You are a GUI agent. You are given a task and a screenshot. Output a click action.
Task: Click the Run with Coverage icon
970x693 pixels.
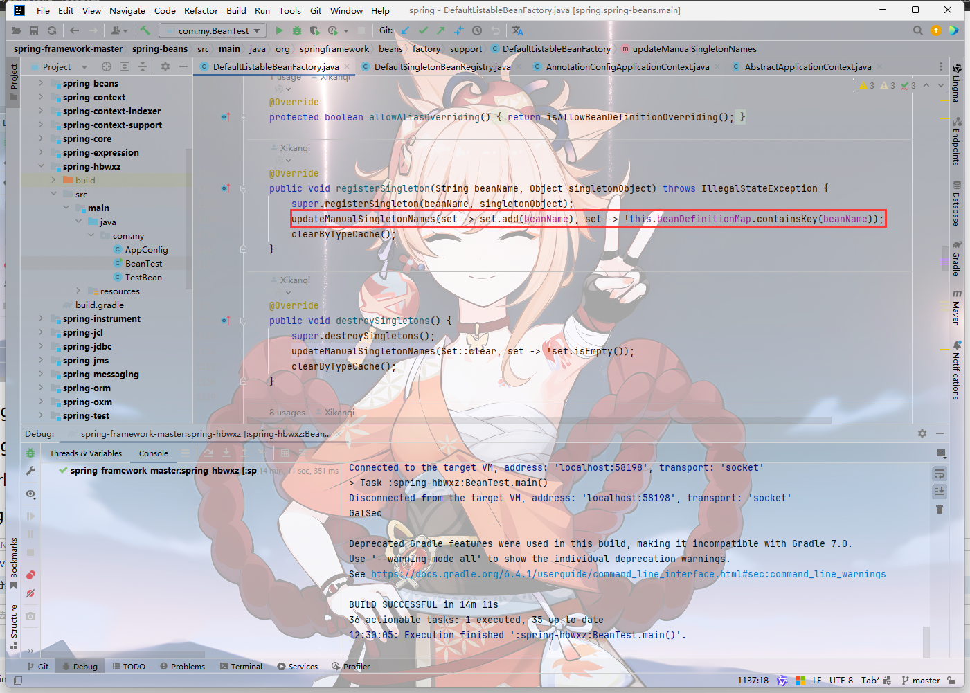pos(315,30)
